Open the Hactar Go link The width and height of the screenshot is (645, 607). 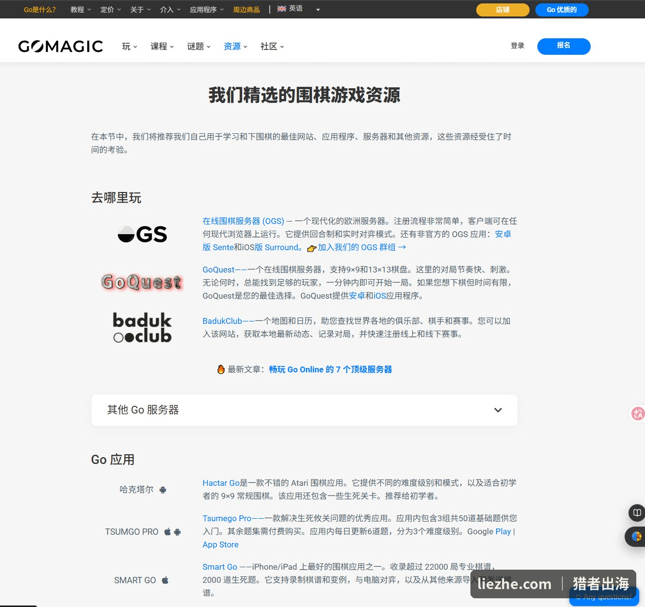tap(221, 483)
